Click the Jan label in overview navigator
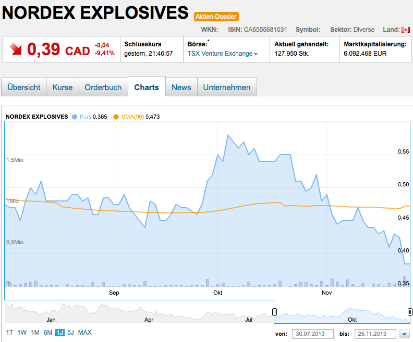The width and height of the screenshot is (413, 342). [51, 320]
